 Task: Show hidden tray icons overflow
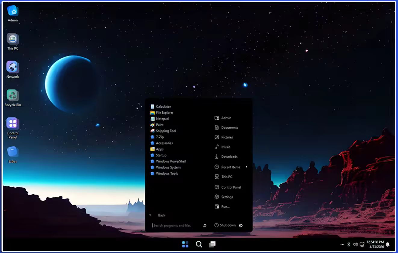pyautogui.click(x=342, y=244)
